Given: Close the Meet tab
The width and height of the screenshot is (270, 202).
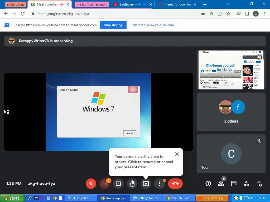Looking at the screenshot, I should [x=68, y=4].
